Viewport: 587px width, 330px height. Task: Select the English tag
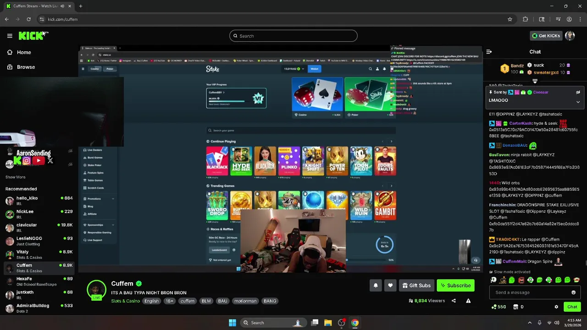(151, 301)
